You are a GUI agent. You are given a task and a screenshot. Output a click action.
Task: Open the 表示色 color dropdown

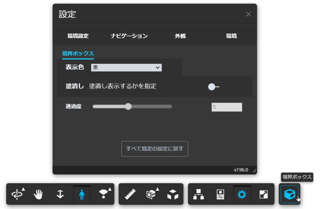click(126, 67)
